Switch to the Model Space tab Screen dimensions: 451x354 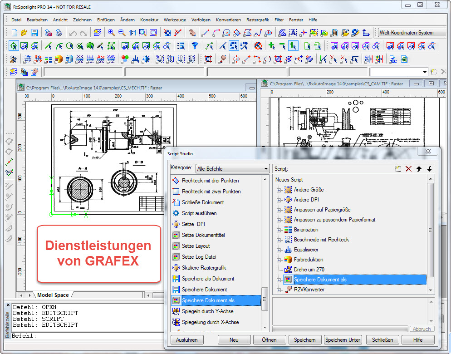click(53, 295)
